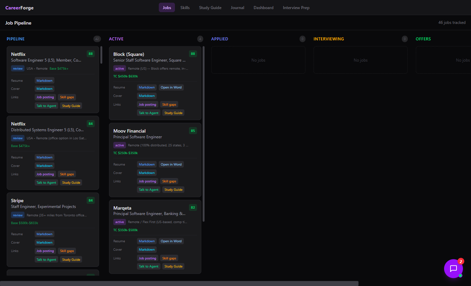This screenshot has width=471, height=286.
Task: View the Markdown resume for Netflix L5
Action: coord(44,80)
